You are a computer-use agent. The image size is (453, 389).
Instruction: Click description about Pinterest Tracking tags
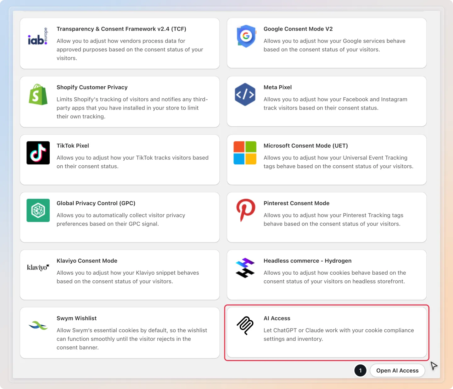click(x=333, y=220)
